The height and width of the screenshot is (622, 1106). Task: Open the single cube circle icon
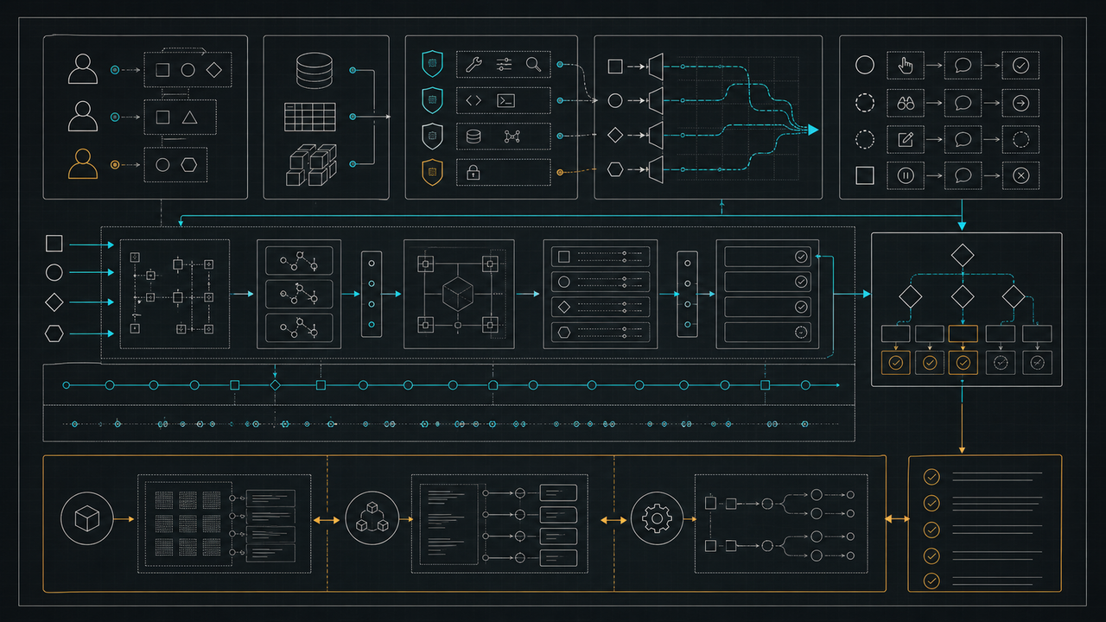(x=87, y=519)
